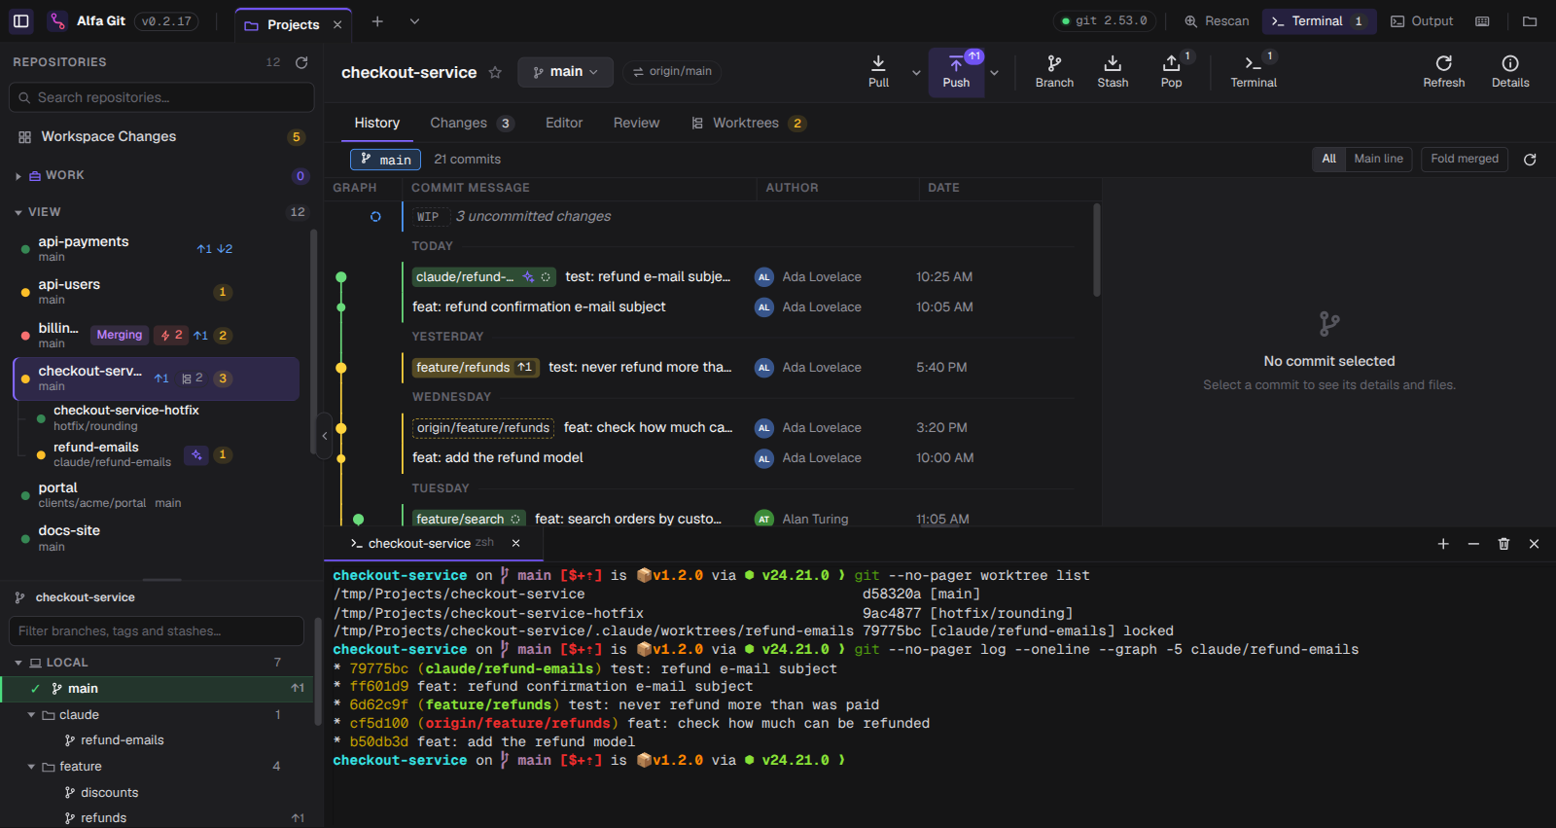Delete the terminal session with trash icon
This screenshot has height=828, width=1556.
(1503, 544)
